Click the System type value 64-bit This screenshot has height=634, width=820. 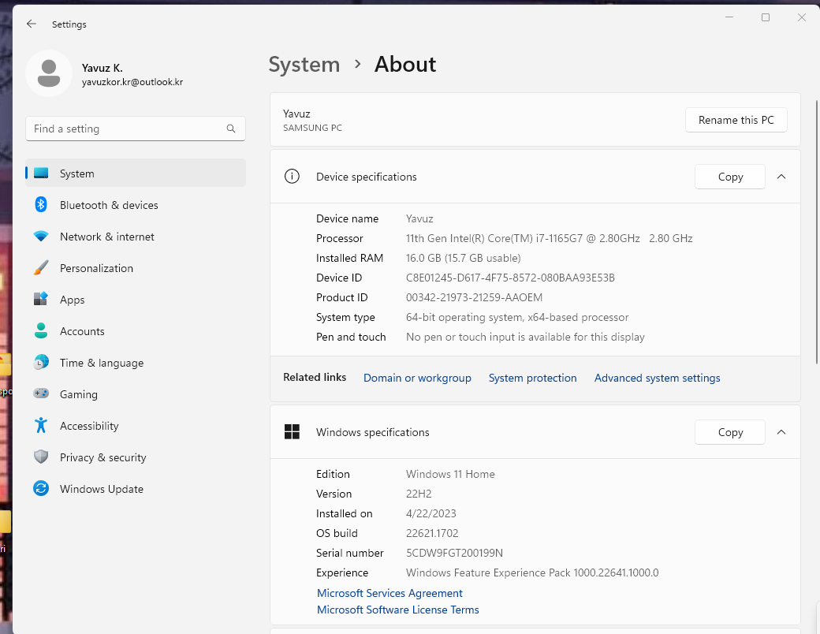(517, 318)
